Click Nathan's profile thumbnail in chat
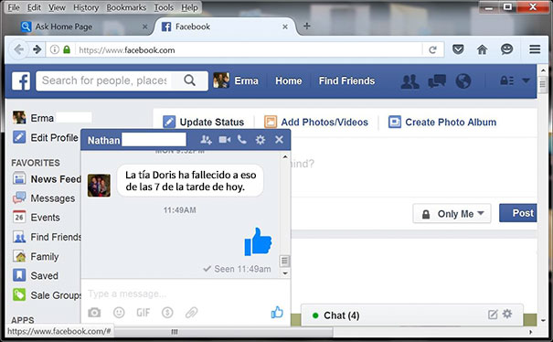 [99, 186]
